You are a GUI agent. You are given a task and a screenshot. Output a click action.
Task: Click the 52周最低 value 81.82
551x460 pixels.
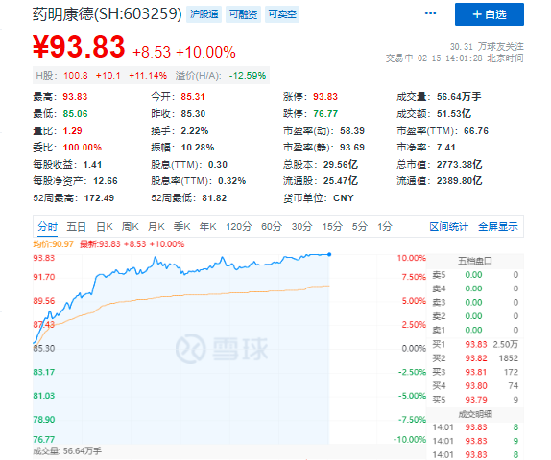click(x=214, y=198)
